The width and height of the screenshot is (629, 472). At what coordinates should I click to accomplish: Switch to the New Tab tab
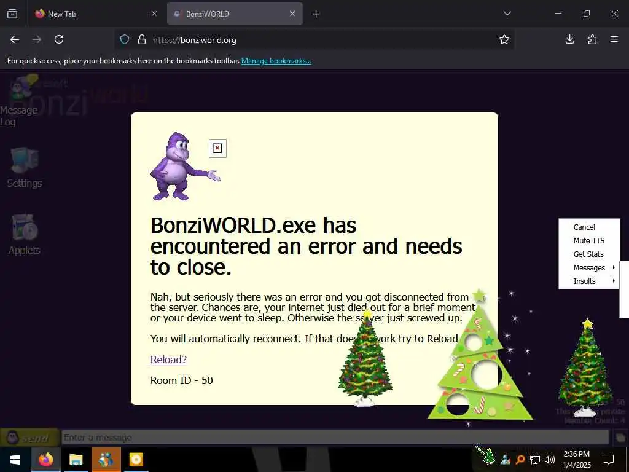click(x=95, y=14)
